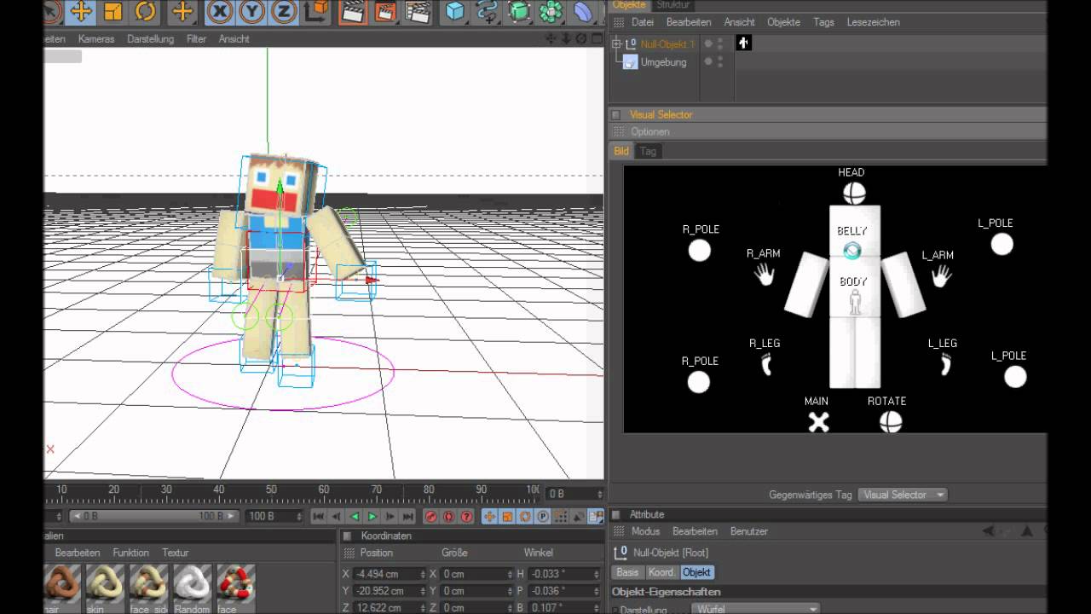Toggle autokeying button
Screen dimensions: 1091x614
[449, 517]
